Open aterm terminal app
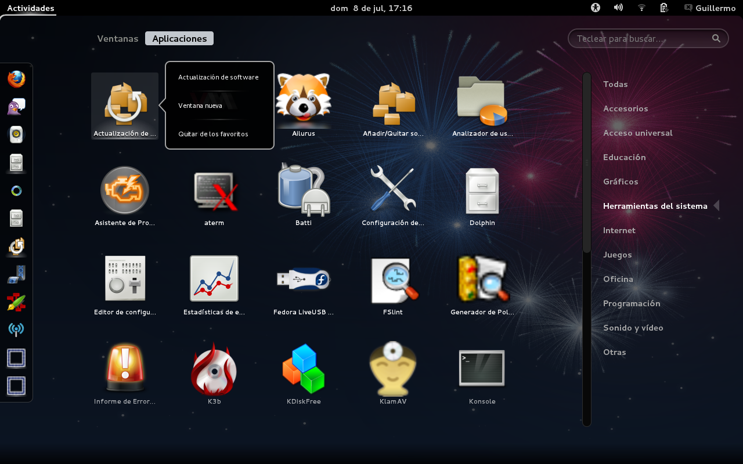Viewport: 743px width, 464px height. coord(214,195)
